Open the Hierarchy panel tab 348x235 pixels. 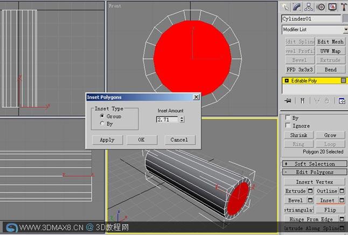[309, 7]
